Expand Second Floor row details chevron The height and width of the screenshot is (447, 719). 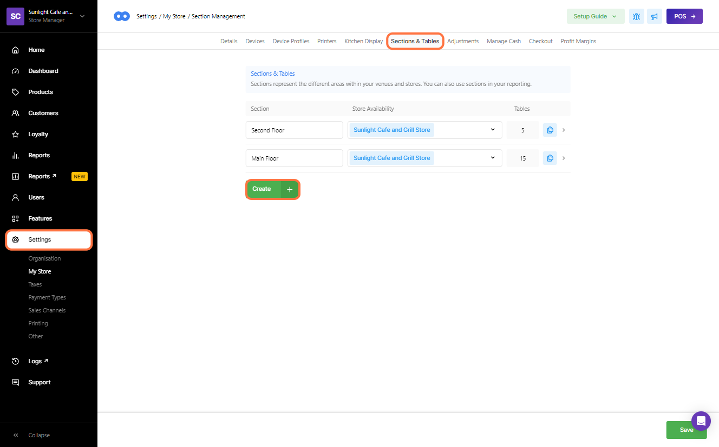(564, 130)
